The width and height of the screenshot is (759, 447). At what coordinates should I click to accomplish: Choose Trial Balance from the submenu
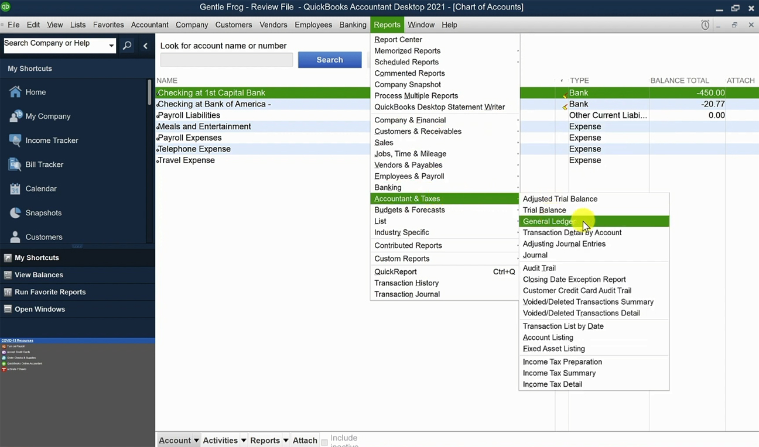tap(594, 210)
